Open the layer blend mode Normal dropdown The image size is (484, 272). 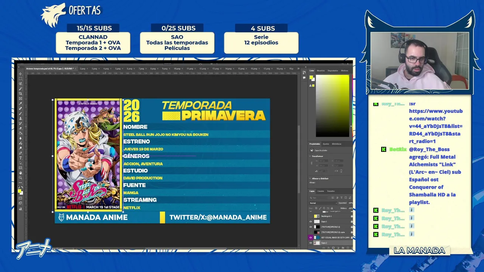(x=323, y=203)
